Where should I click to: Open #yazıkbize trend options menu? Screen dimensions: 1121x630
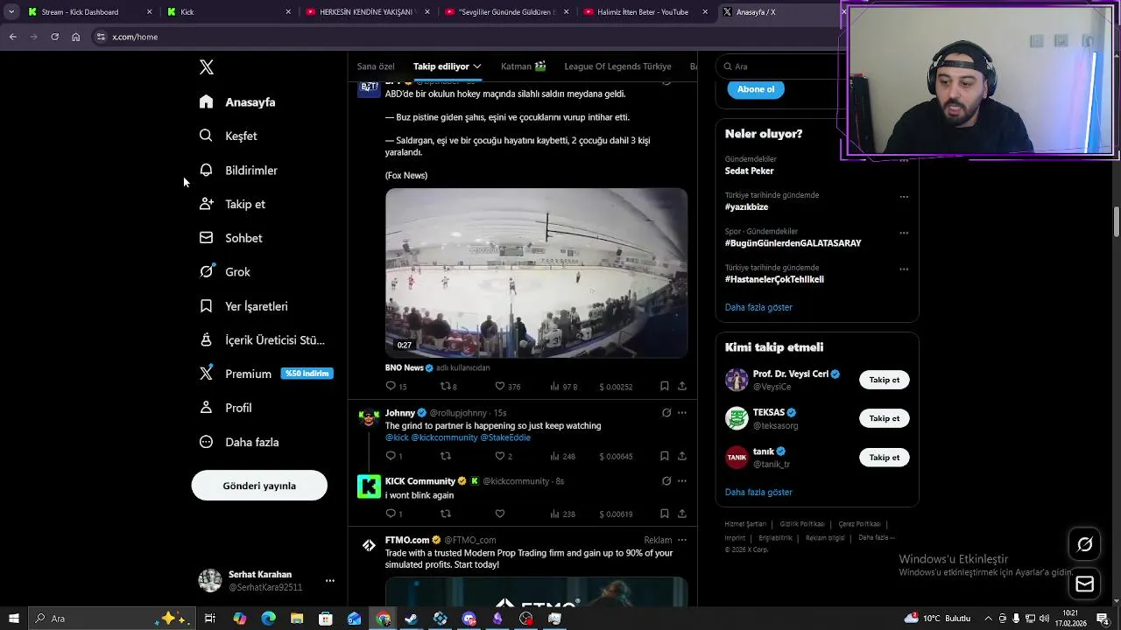[x=904, y=197]
